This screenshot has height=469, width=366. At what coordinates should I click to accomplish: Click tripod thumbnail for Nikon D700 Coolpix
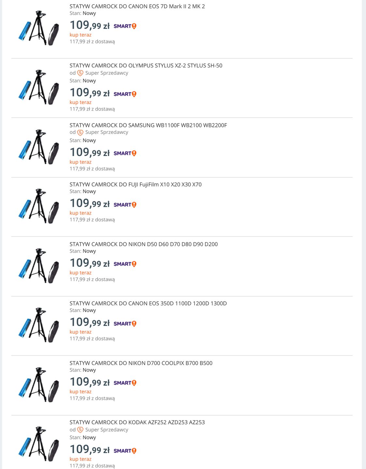point(39,385)
